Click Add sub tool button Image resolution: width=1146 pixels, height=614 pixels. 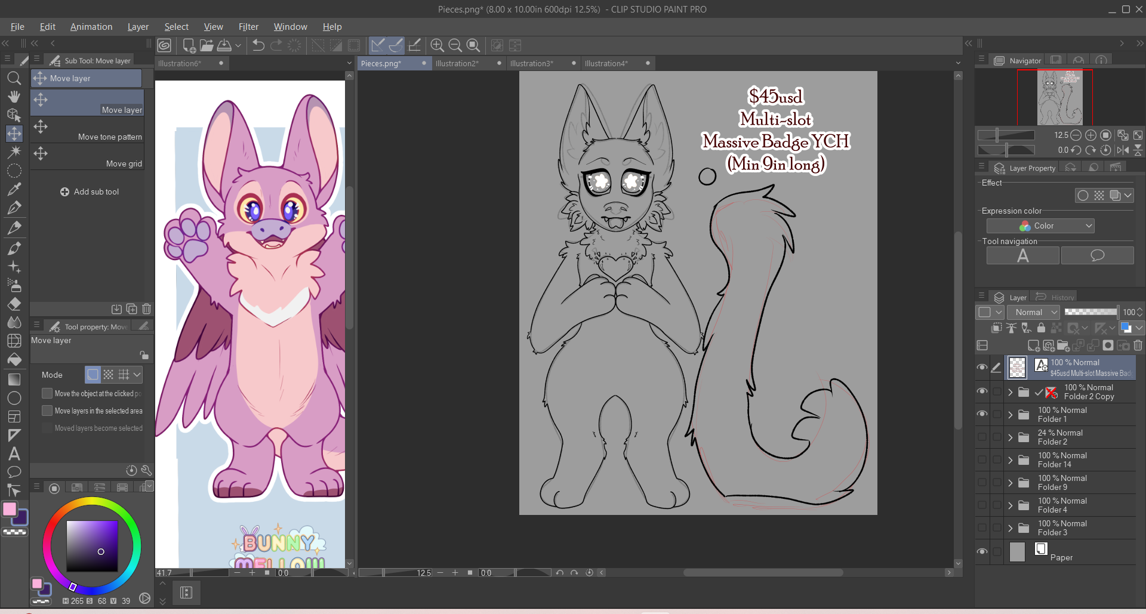(90, 192)
